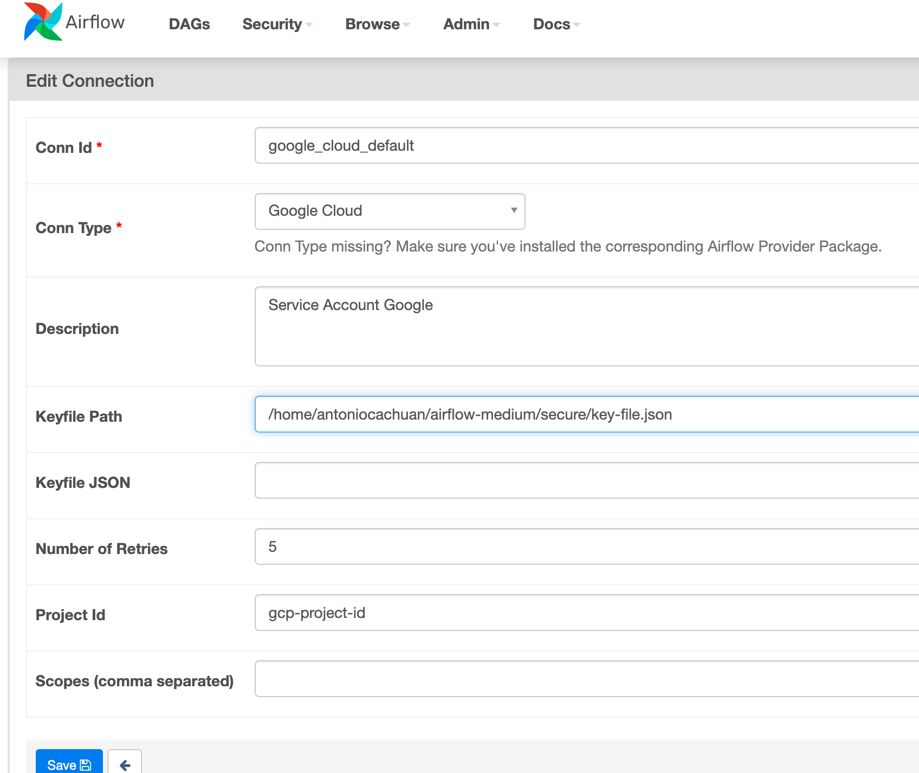Click the Conn Type label

tap(74, 228)
